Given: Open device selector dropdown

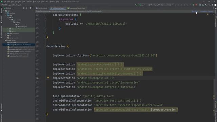Looking at the screenshot, I should coord(160,5).
